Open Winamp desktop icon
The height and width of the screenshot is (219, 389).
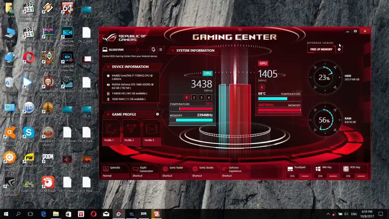(x=48, y=10)
